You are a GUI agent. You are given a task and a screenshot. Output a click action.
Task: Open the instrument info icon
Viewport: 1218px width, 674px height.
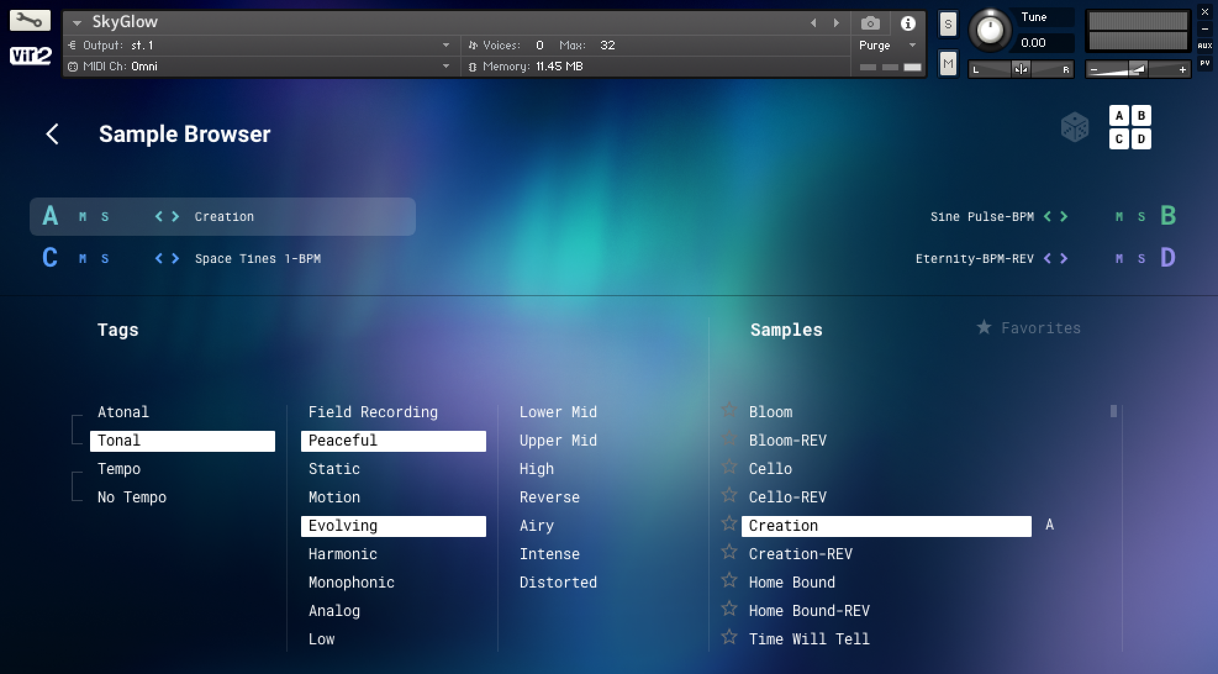coord(907,23)
